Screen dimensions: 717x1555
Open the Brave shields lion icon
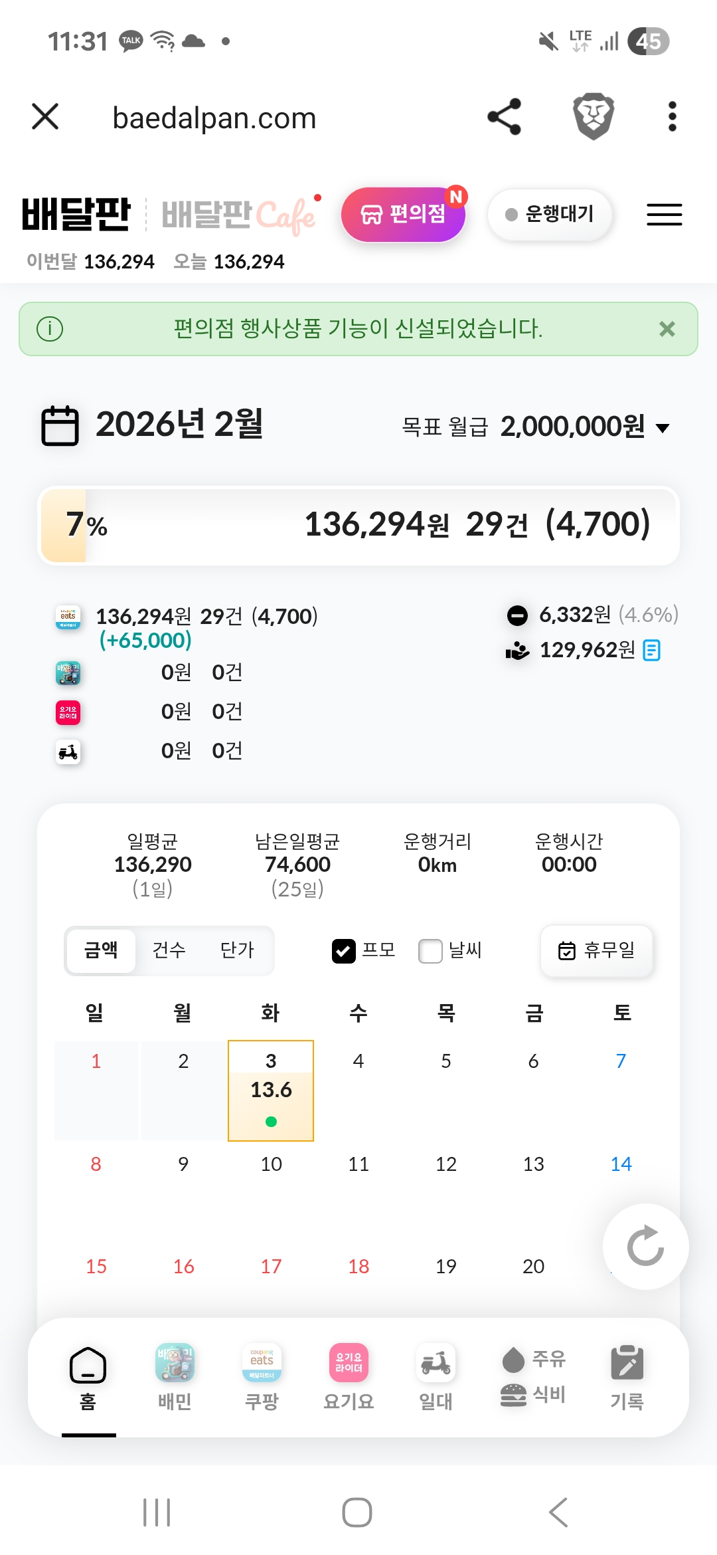click(x=594, y=117)
